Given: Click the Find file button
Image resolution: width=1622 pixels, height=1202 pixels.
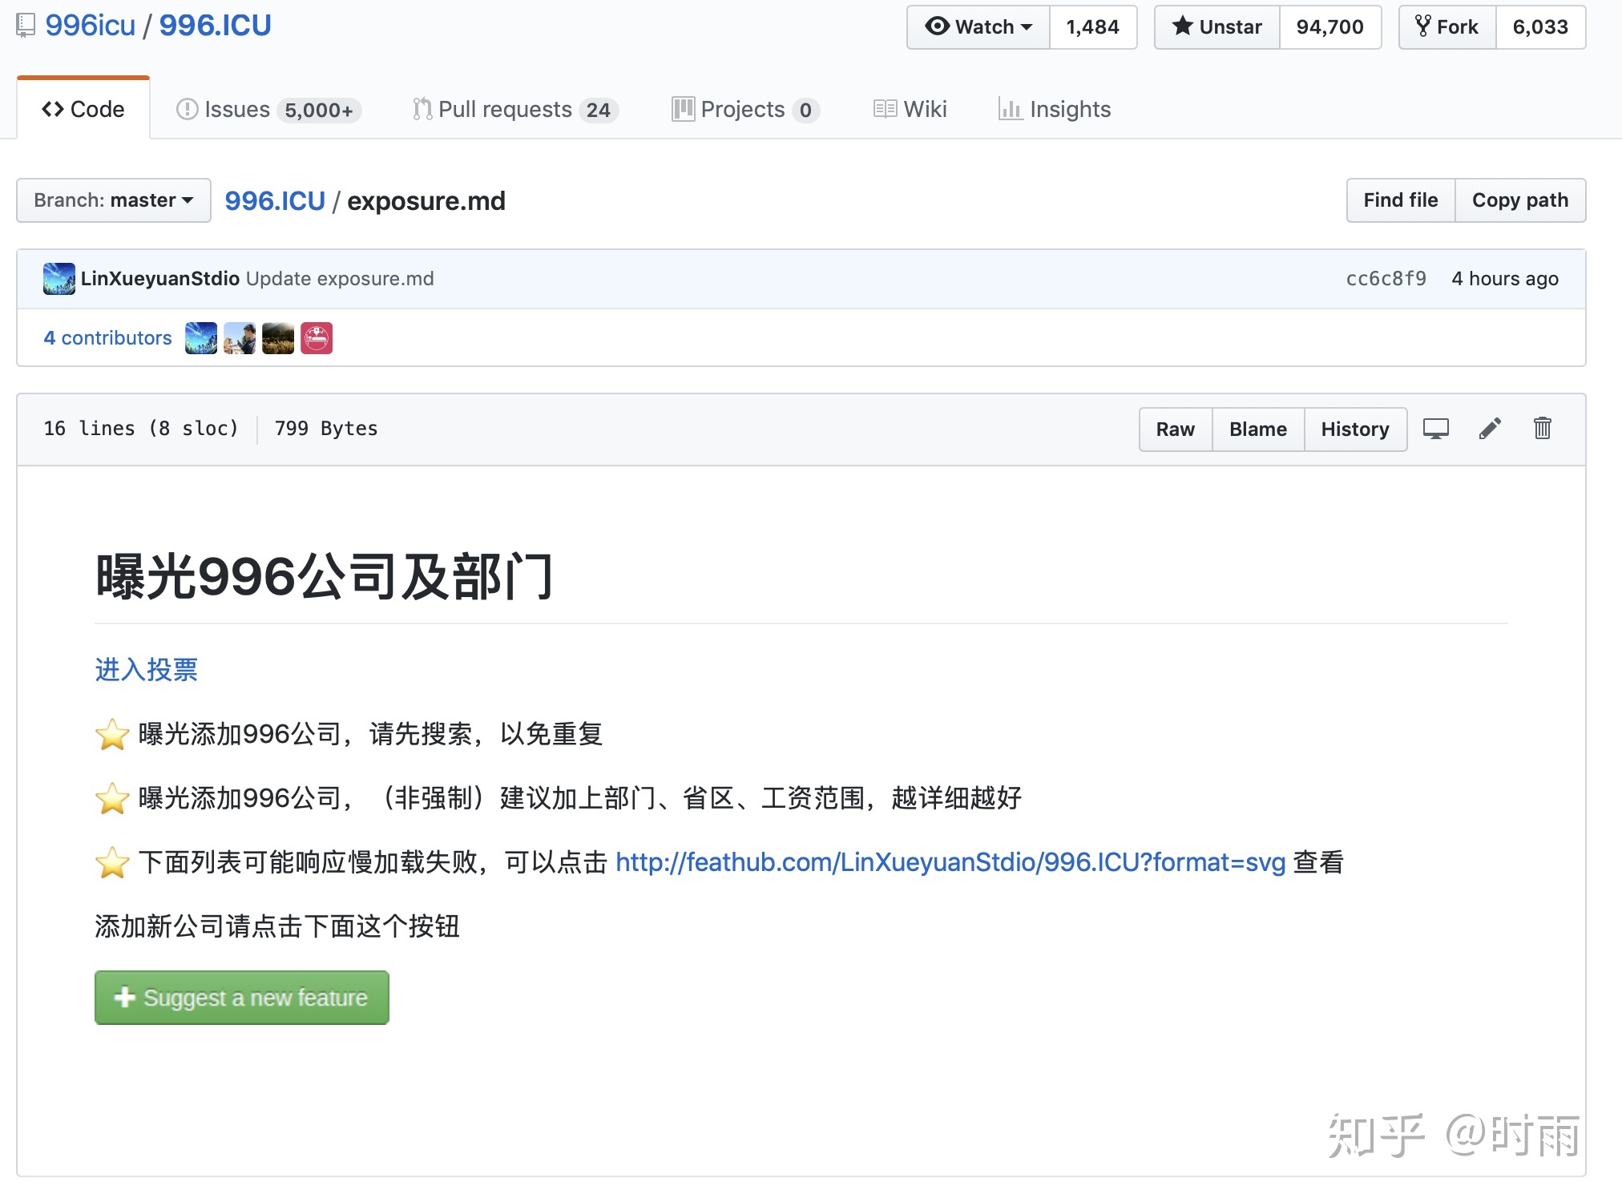Looking at the screenshot, I should (x=1401, y=200).
